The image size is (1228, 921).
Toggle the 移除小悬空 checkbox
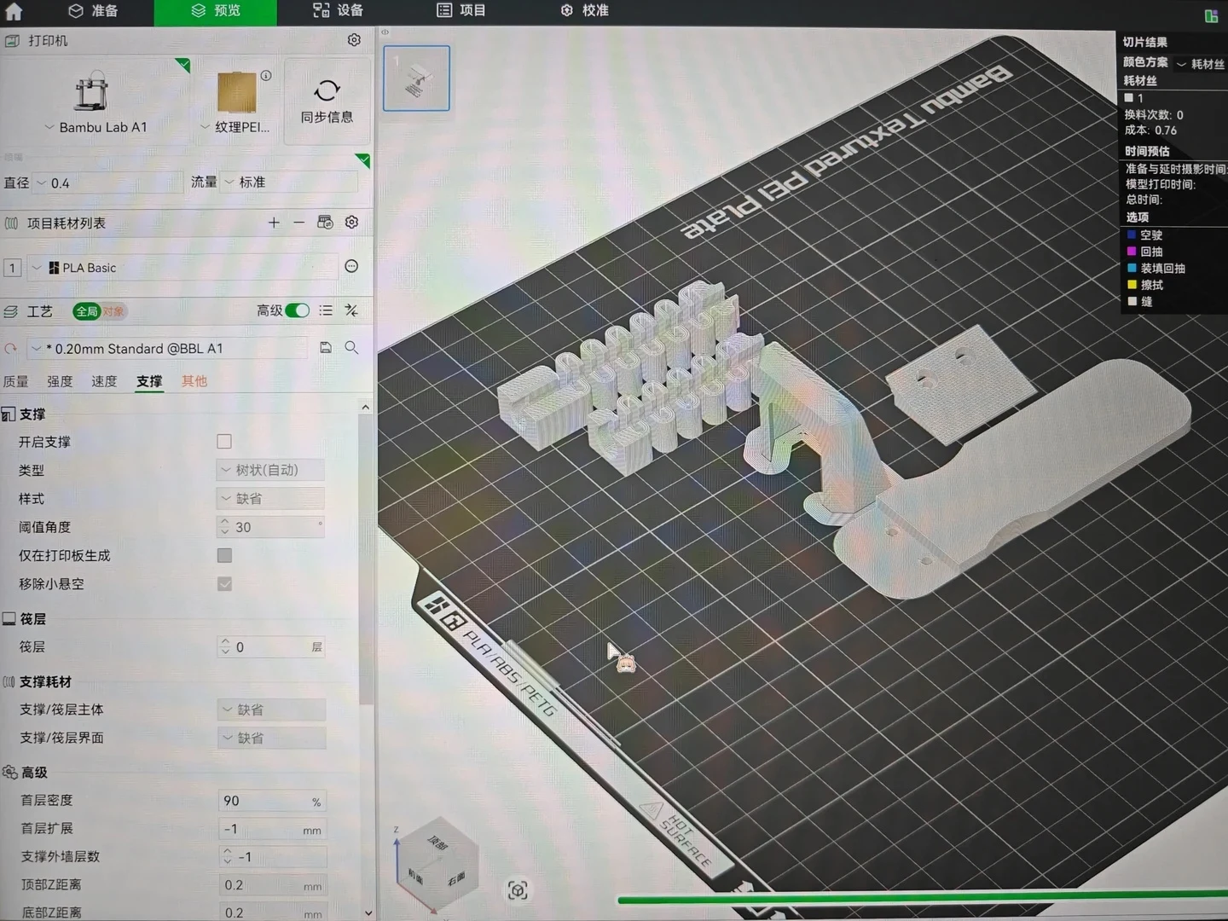point(224,584)
